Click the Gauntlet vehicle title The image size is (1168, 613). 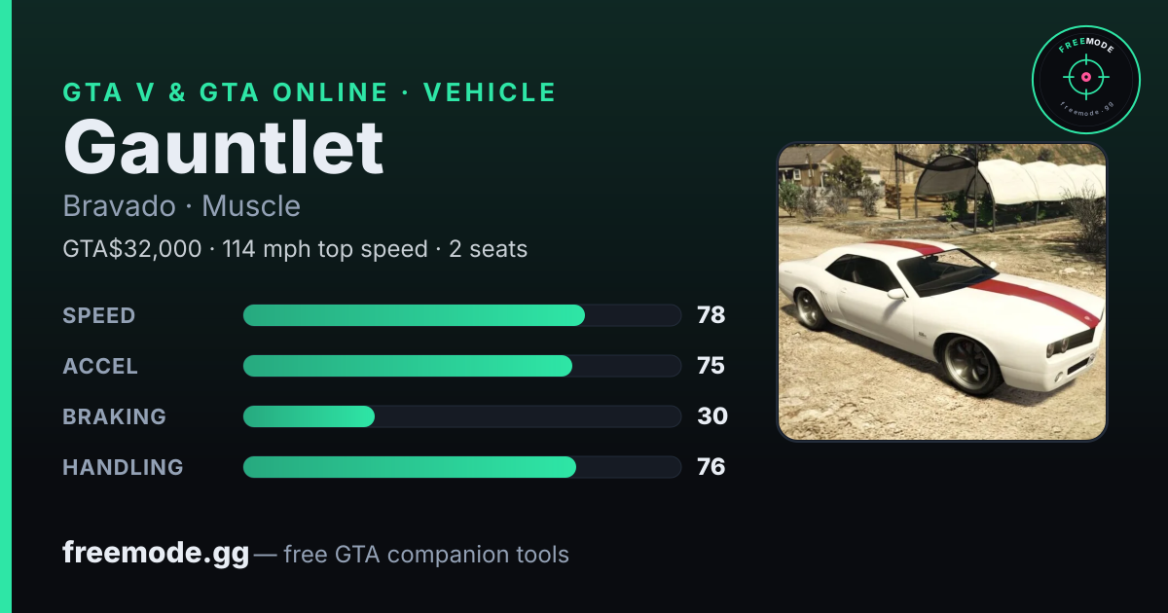pyautogui.click(x=223, y=147)
